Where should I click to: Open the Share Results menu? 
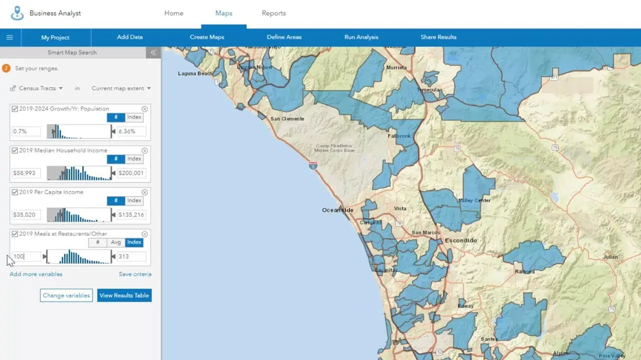point(438,37)
